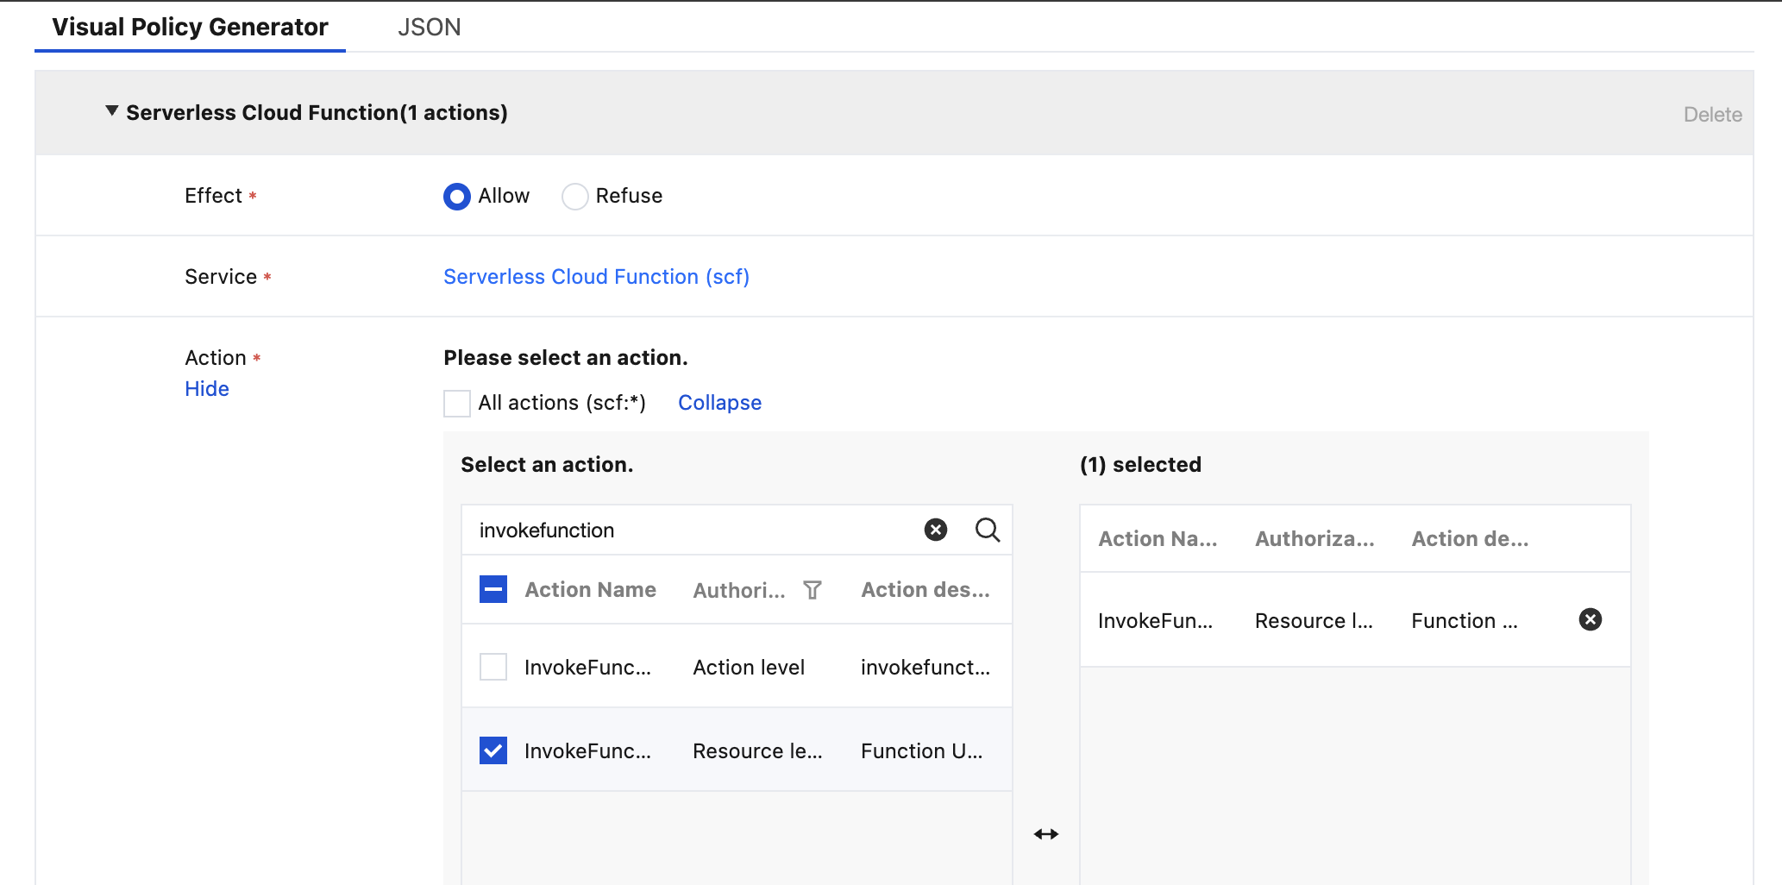Click the Action Name column header
The width and height of the screenshot is (1782, 885).
590,590
